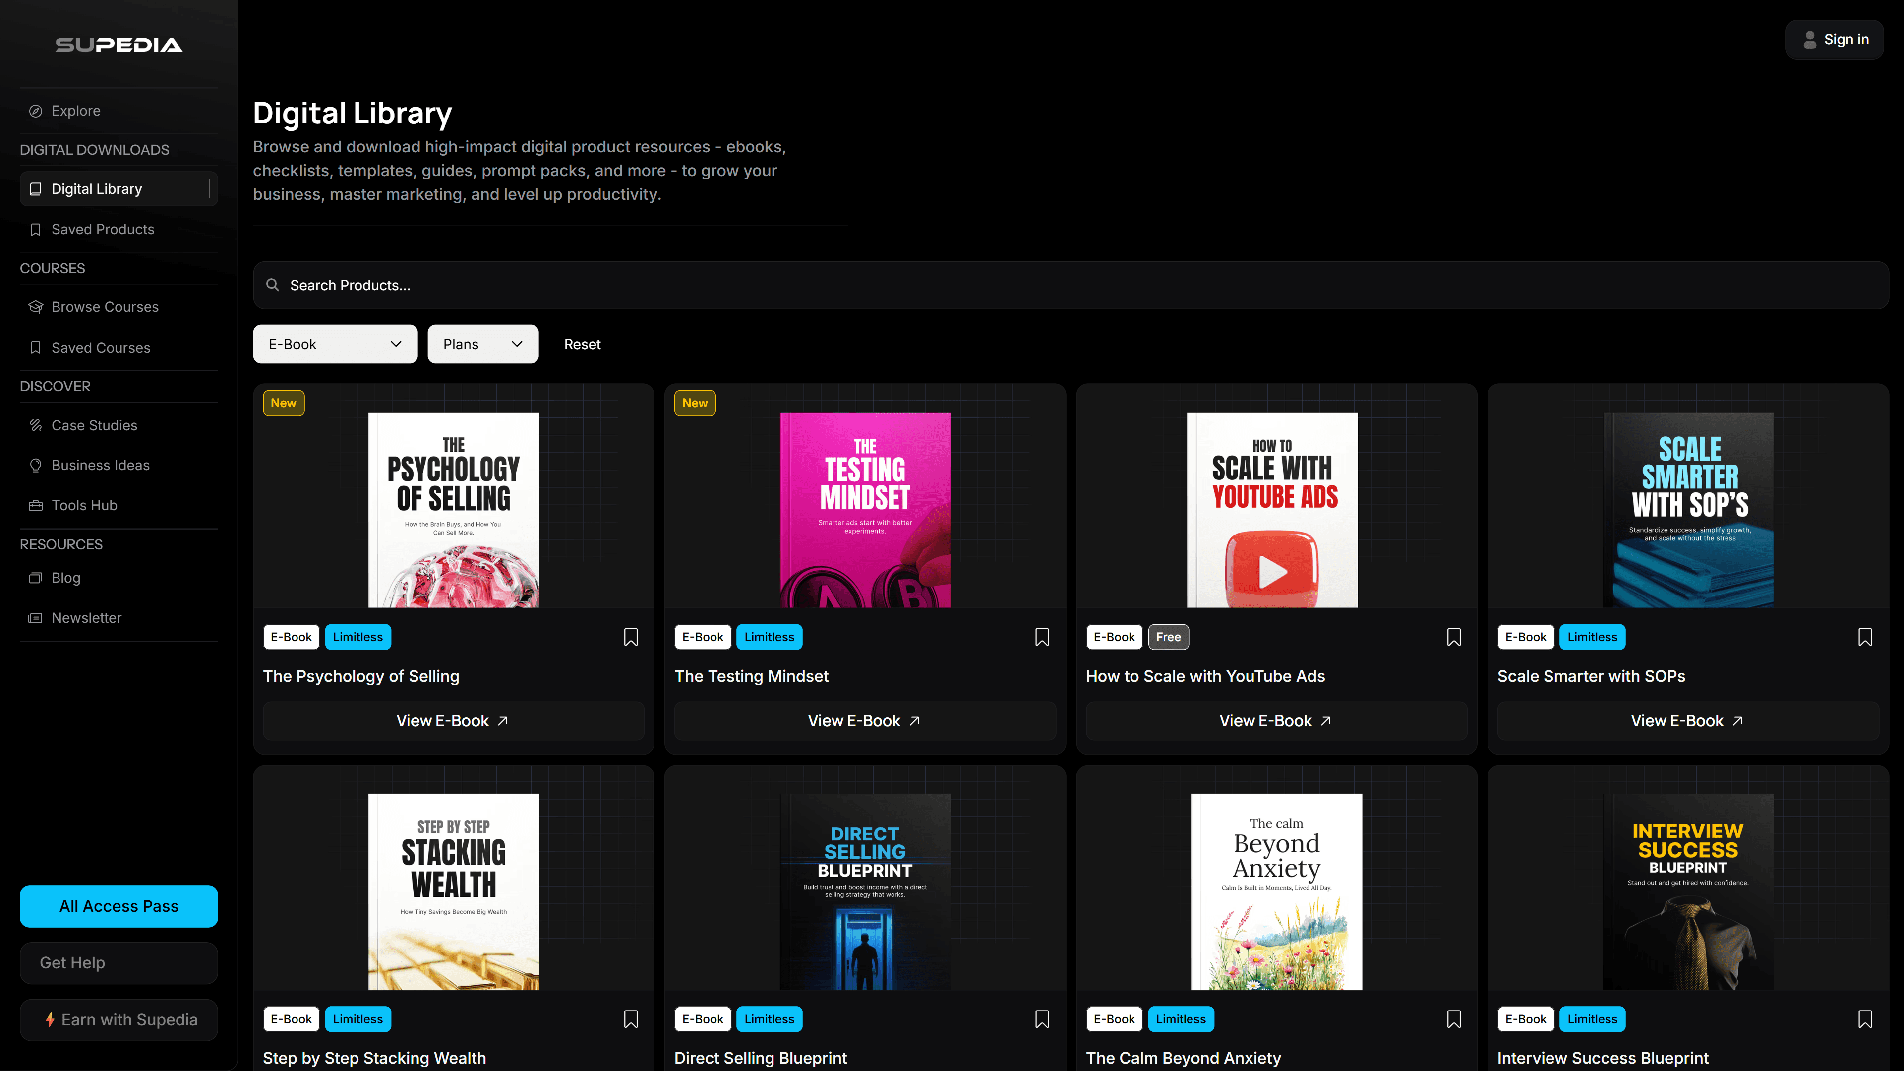Reset the product filters
Viewport: 1904px width, 1071px height.
tap(583, 344)
